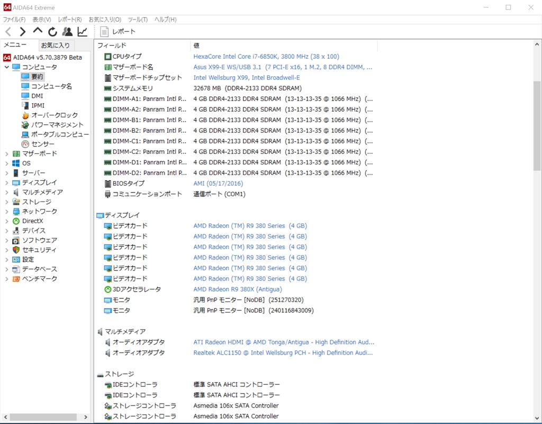542x424 pixels.
Task: Open the ツール(T) menu
Action: 138,20
